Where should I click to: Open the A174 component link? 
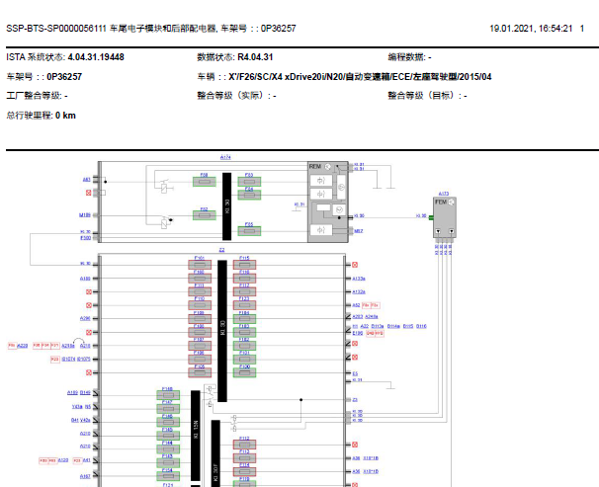click(225, 157)
